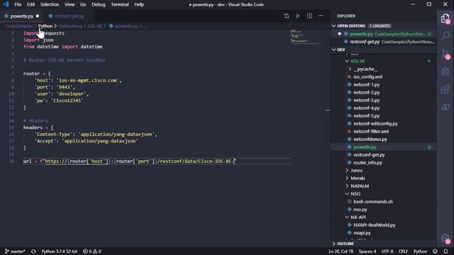454x255 pixels.
Task: Open the Explorer view in activity bar
Action: 445,19
